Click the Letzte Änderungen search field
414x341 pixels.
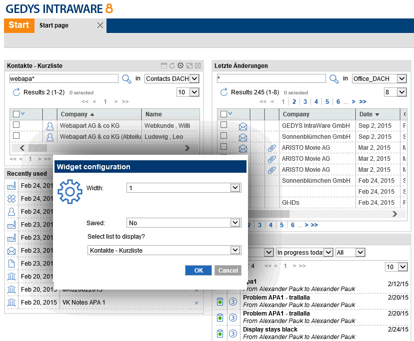271,78
